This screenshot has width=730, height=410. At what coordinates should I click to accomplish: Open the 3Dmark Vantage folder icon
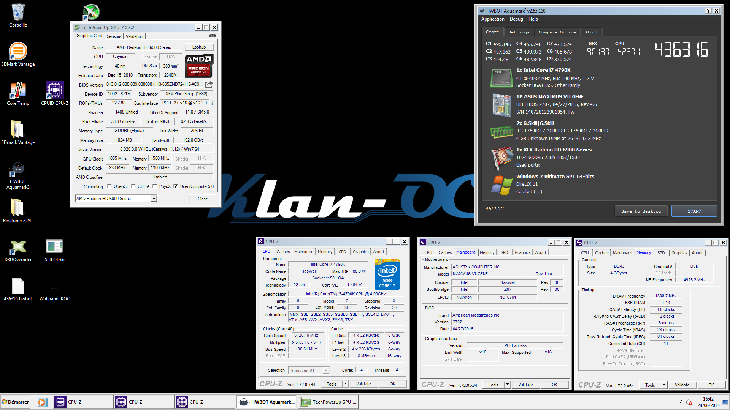pos(18,132)
